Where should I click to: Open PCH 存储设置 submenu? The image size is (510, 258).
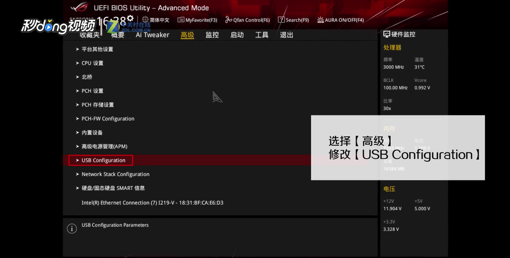tap(97, 105)
